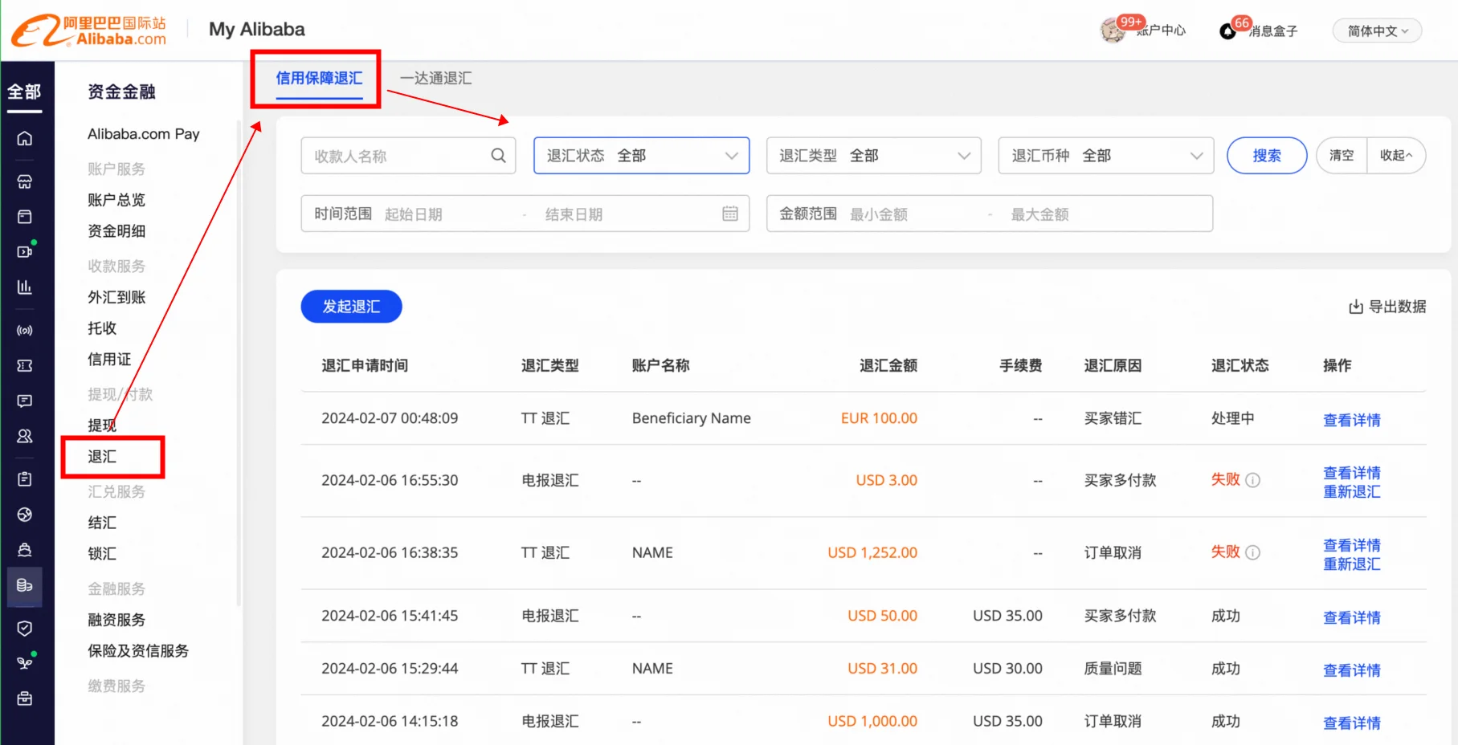Click the magnifier icon in payee name field
This screenshot has height=745, width=1458.
[x=498, y=156]
